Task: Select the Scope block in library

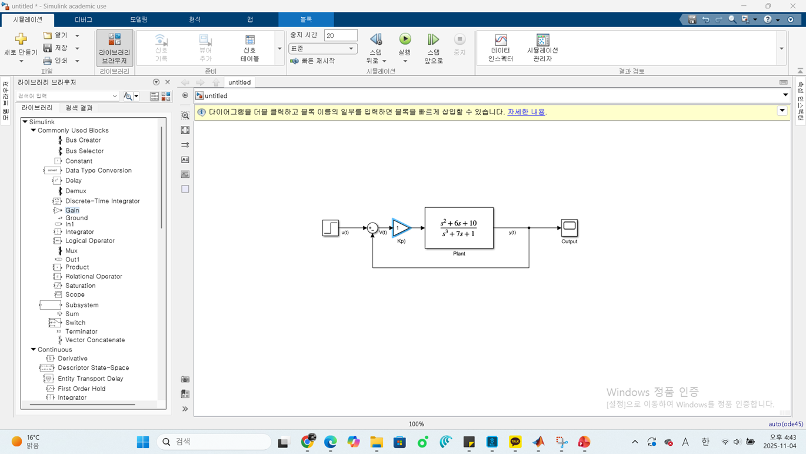Action: (75, 294)
